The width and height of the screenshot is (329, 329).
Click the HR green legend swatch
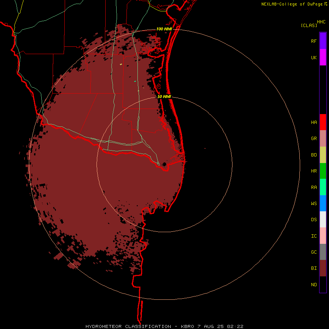[323, 171]
